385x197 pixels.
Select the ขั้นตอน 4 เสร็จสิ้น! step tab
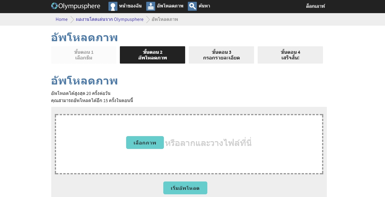[290, 55]
